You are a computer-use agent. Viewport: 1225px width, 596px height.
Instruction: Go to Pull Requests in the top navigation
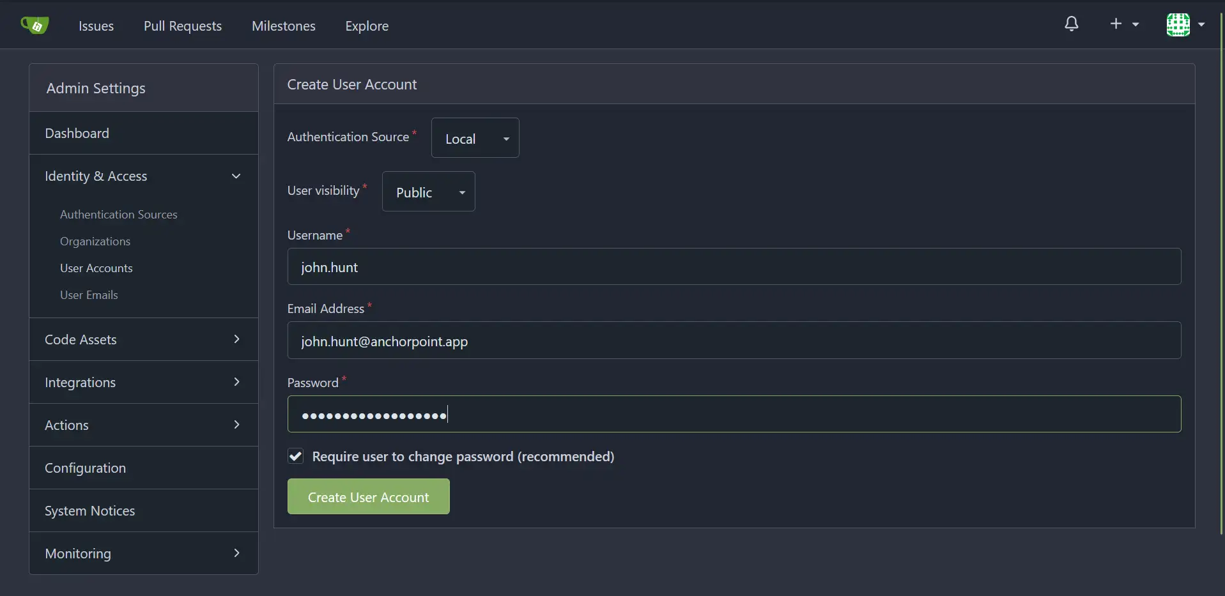tap(183, 26)
